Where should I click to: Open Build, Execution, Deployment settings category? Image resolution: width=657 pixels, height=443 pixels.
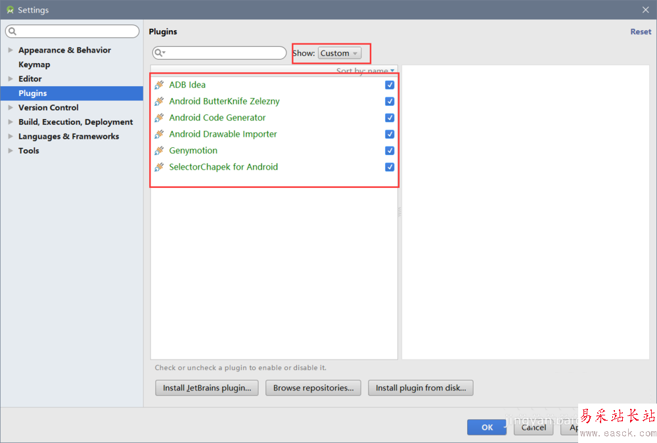[x=76, y=122]
